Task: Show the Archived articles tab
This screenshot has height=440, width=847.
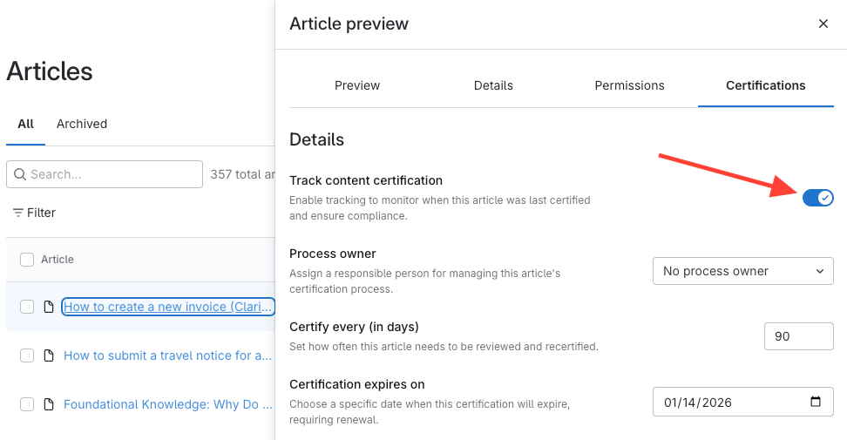Action: point(82,124)
